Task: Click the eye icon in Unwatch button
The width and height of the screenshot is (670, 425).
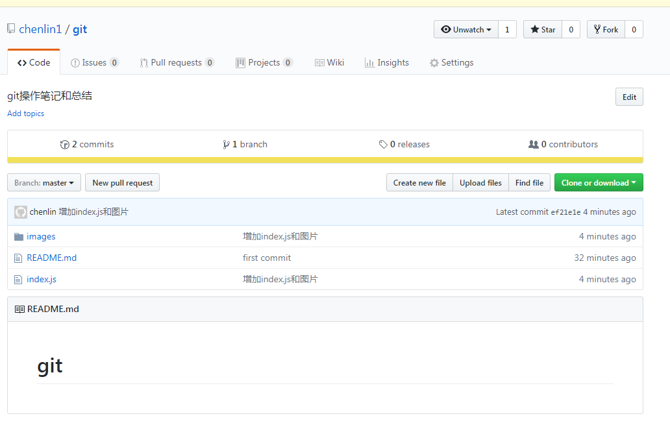Action: coord(445,29)
